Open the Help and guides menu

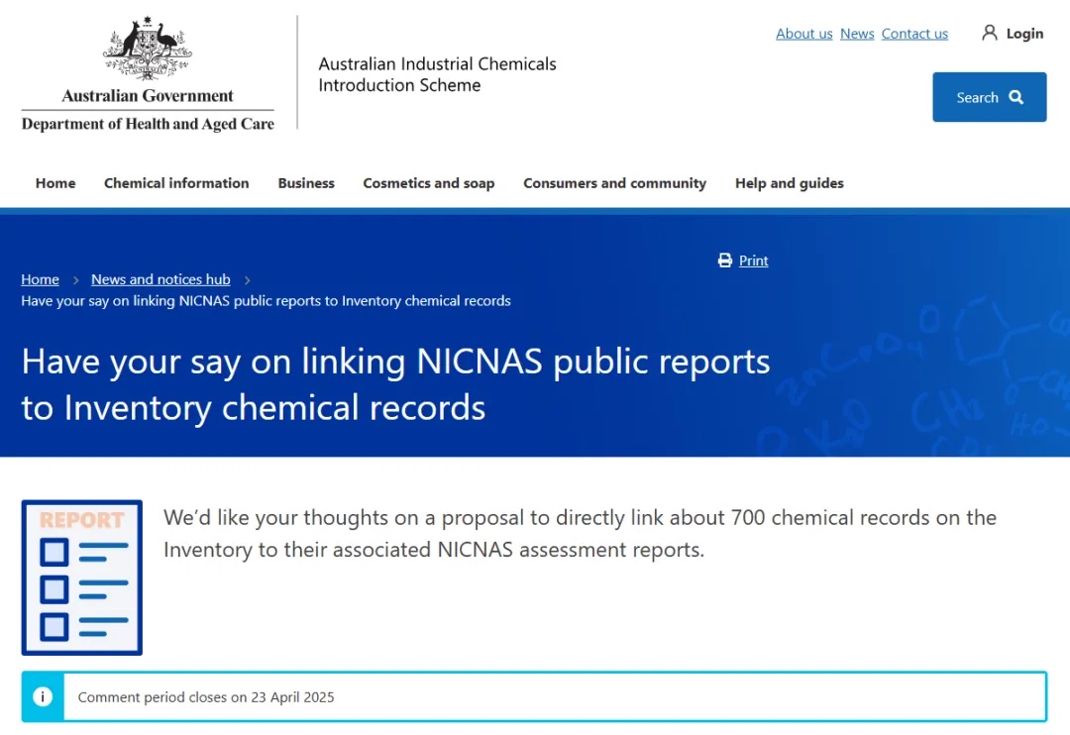coord(790,183)
